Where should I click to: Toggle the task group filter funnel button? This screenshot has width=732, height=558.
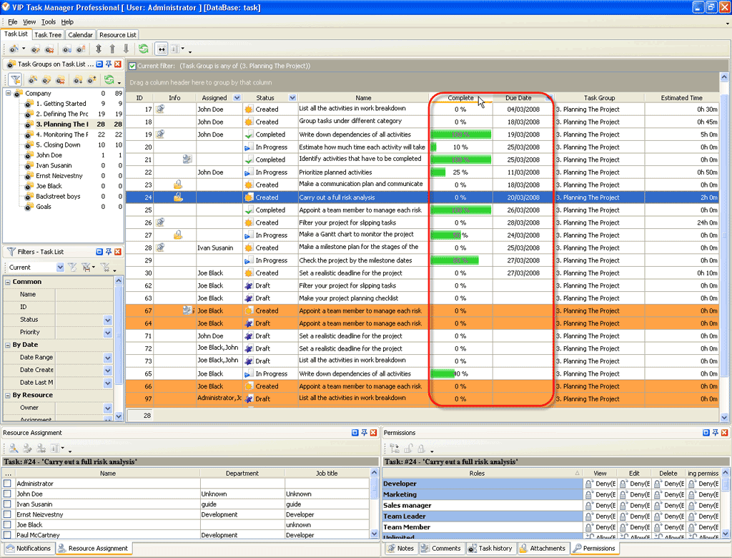(x=16, y=80)
